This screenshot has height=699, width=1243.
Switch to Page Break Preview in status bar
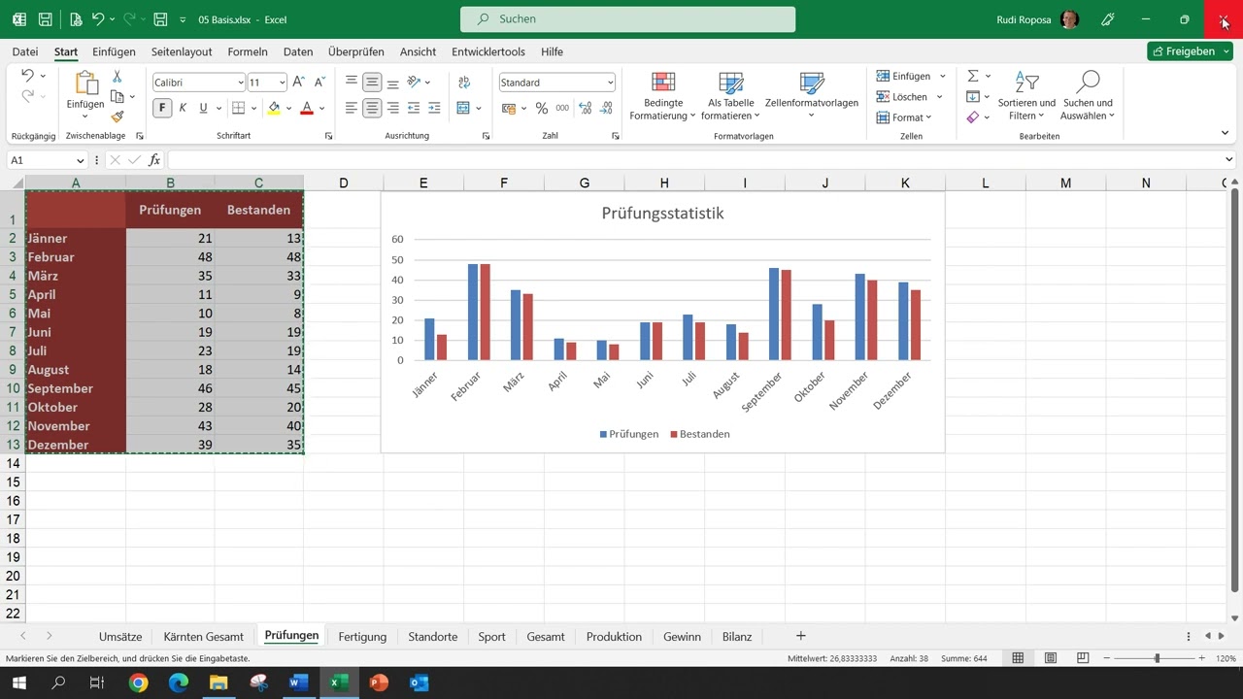click(x=1083, y=658)
